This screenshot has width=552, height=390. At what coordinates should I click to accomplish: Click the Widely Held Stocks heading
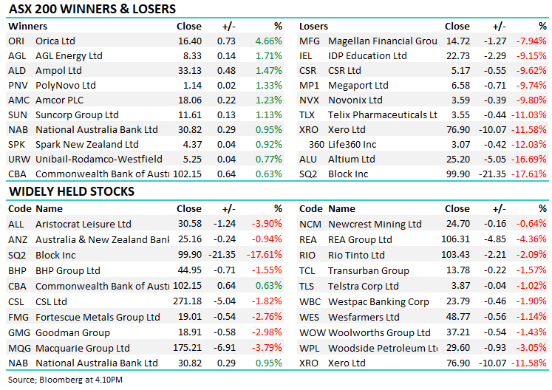point(72,191)
